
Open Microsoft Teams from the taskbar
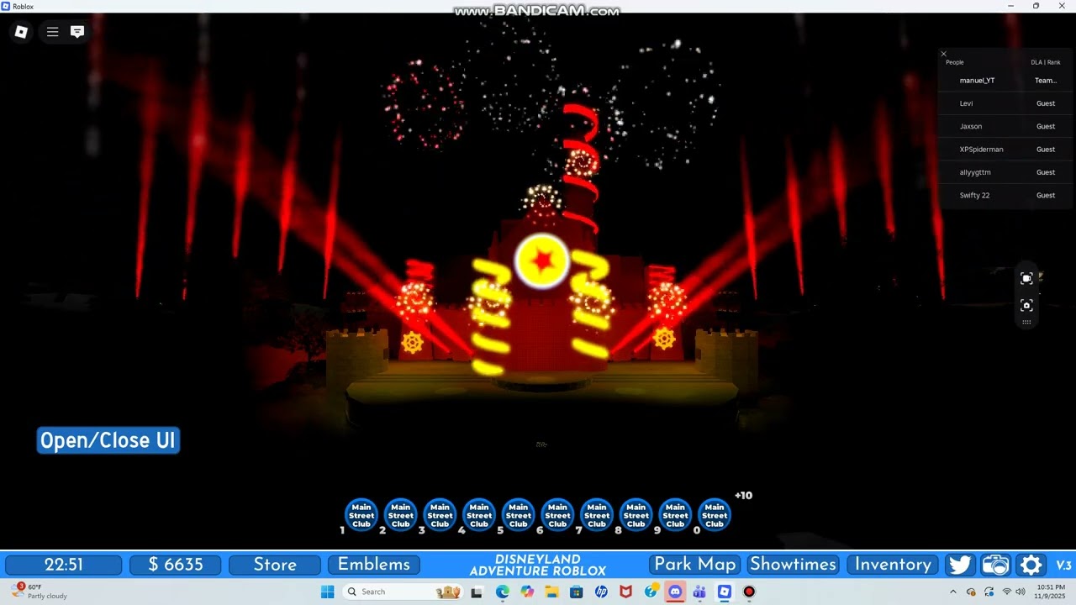pyautogui.click(x=699, y=592)
